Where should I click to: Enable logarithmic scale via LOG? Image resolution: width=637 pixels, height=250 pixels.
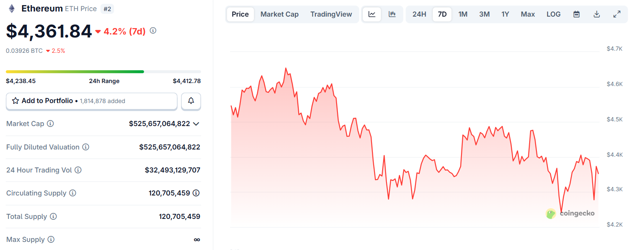(x=553, y=14)
